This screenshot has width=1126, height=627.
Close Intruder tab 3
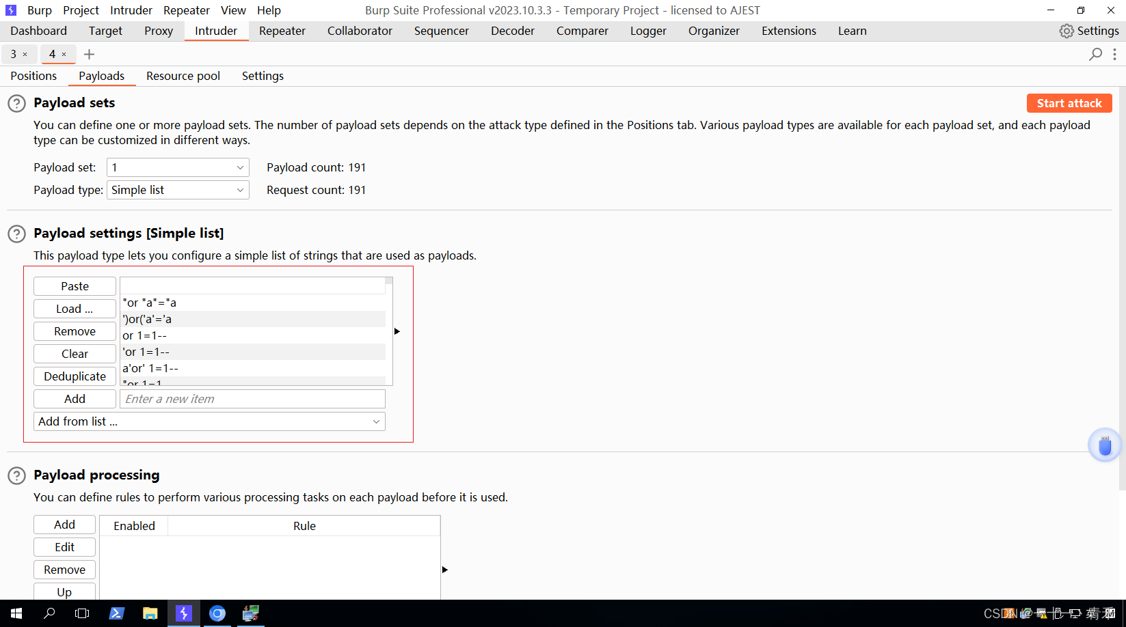tap(25, 55)
